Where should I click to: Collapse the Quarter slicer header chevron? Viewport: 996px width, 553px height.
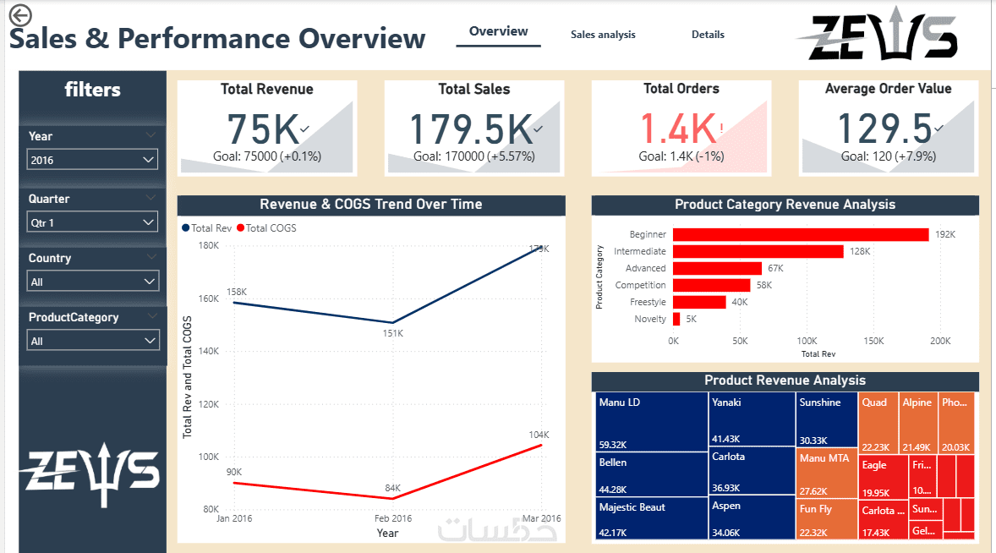[x=151, y=198]
